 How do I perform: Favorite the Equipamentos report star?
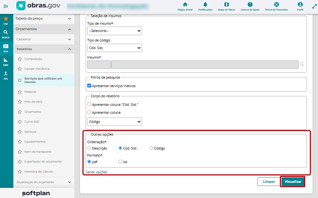pyautogui.click(x=20, y=142)
